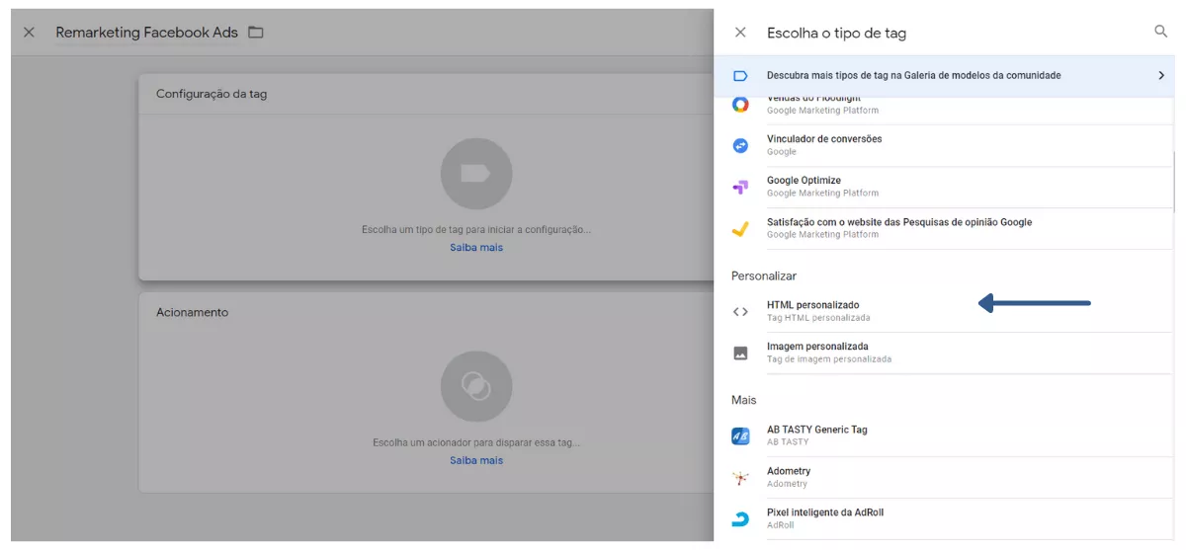Click the AB Tasty logo icon
Screen dimensions: 1186x550
coord(740,435)
